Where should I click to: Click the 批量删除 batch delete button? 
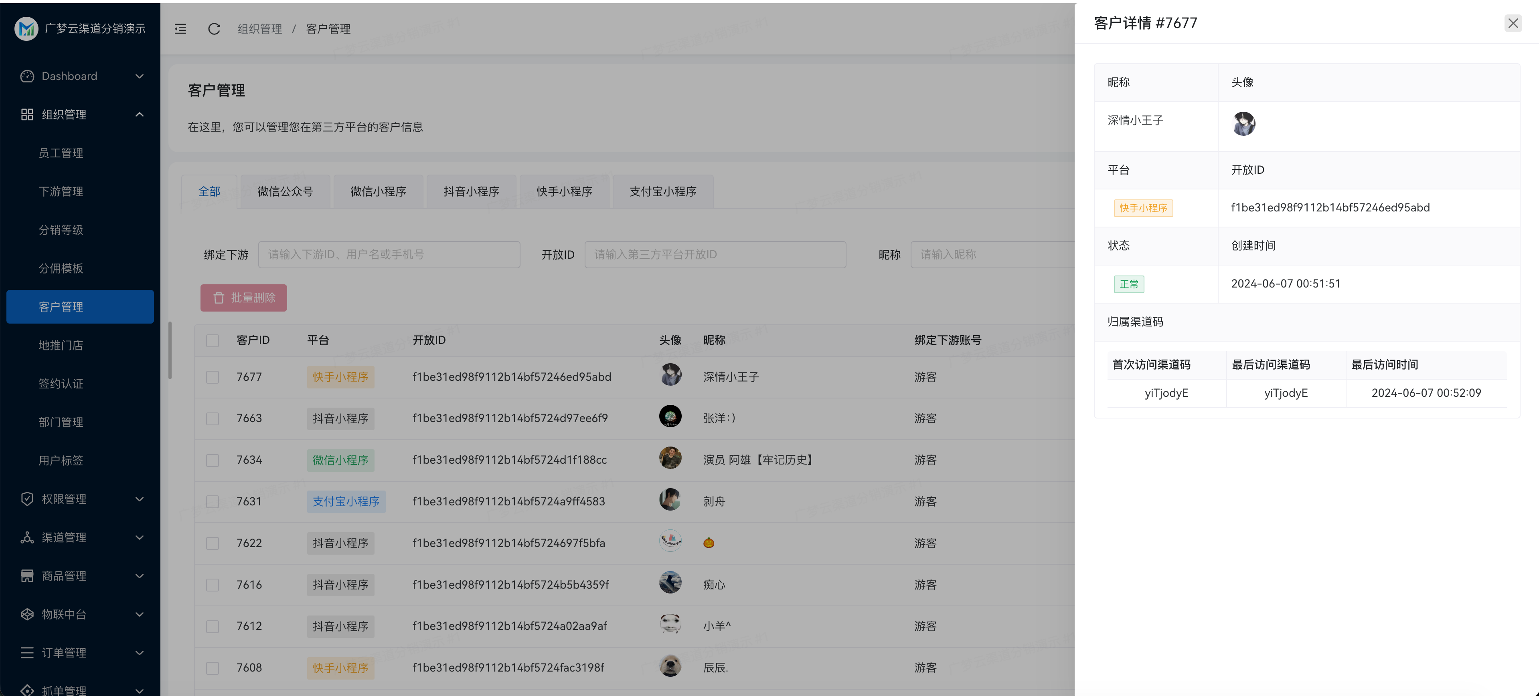tap(243, 297)
